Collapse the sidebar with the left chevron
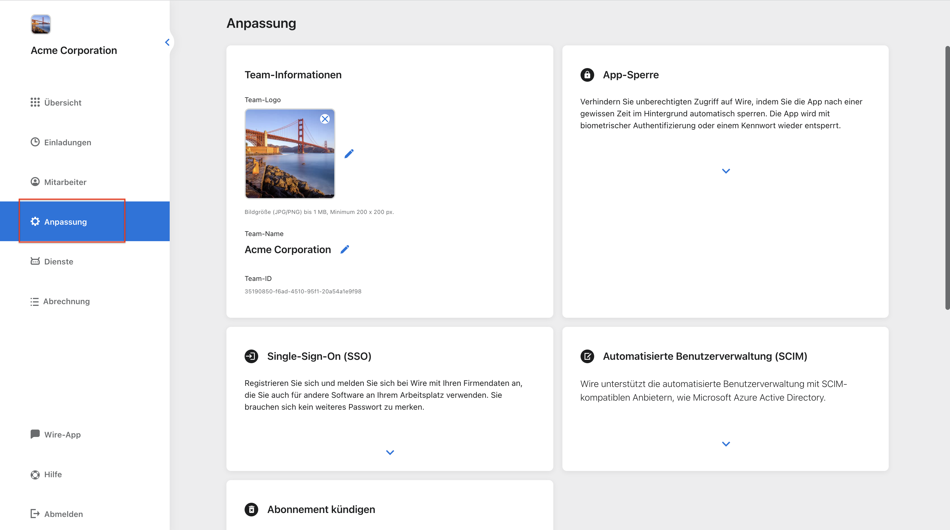 (167, 42)
